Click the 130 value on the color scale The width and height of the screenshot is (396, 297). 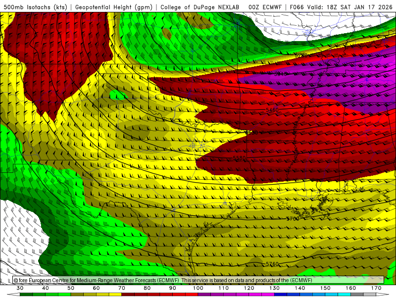[275, 288]
